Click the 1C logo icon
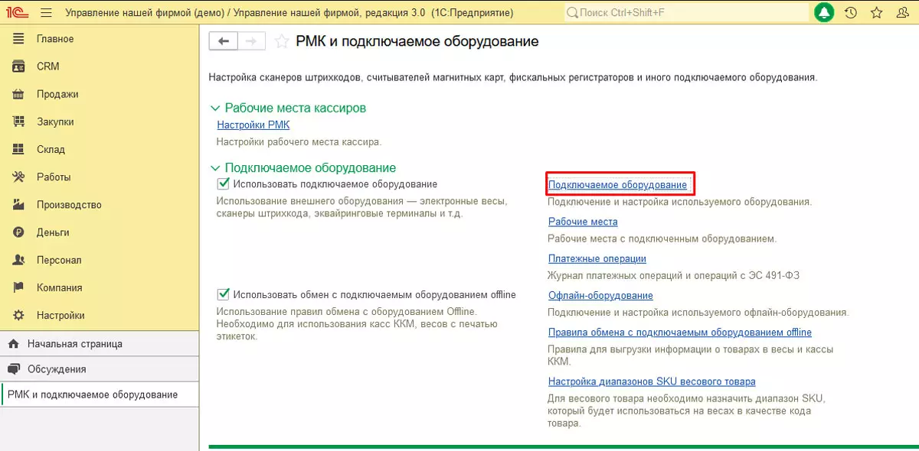 (x=18, y=12)
